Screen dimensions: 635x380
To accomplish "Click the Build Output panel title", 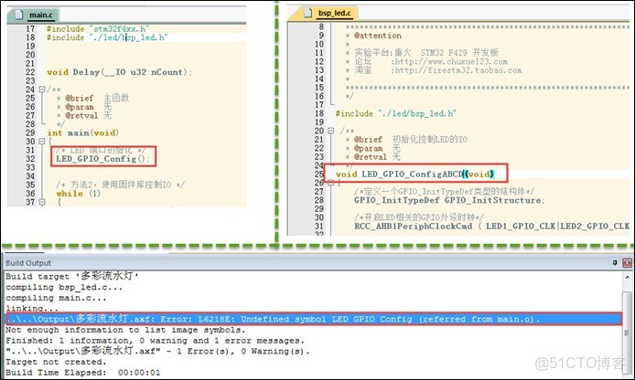I will [28, 263].
